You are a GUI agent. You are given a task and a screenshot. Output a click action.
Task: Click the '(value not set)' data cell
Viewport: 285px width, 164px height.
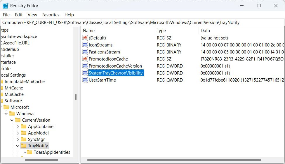tap(214, 38)
